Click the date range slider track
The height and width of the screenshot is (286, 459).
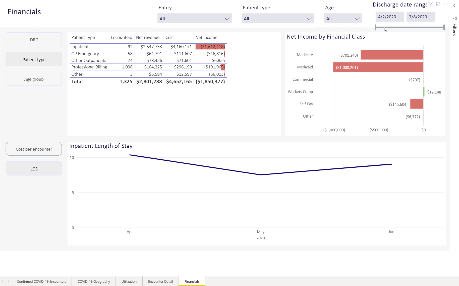pos(410,27)
